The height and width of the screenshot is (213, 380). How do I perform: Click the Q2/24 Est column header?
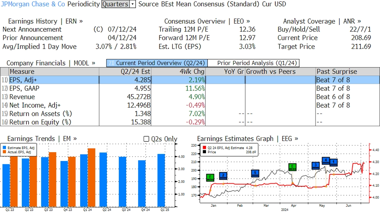coord(125,72)
